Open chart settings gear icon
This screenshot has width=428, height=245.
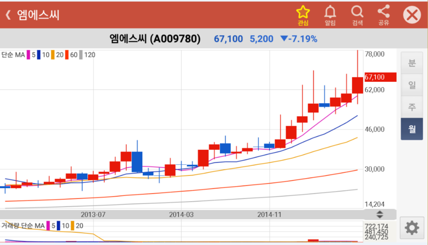point(411,228)
